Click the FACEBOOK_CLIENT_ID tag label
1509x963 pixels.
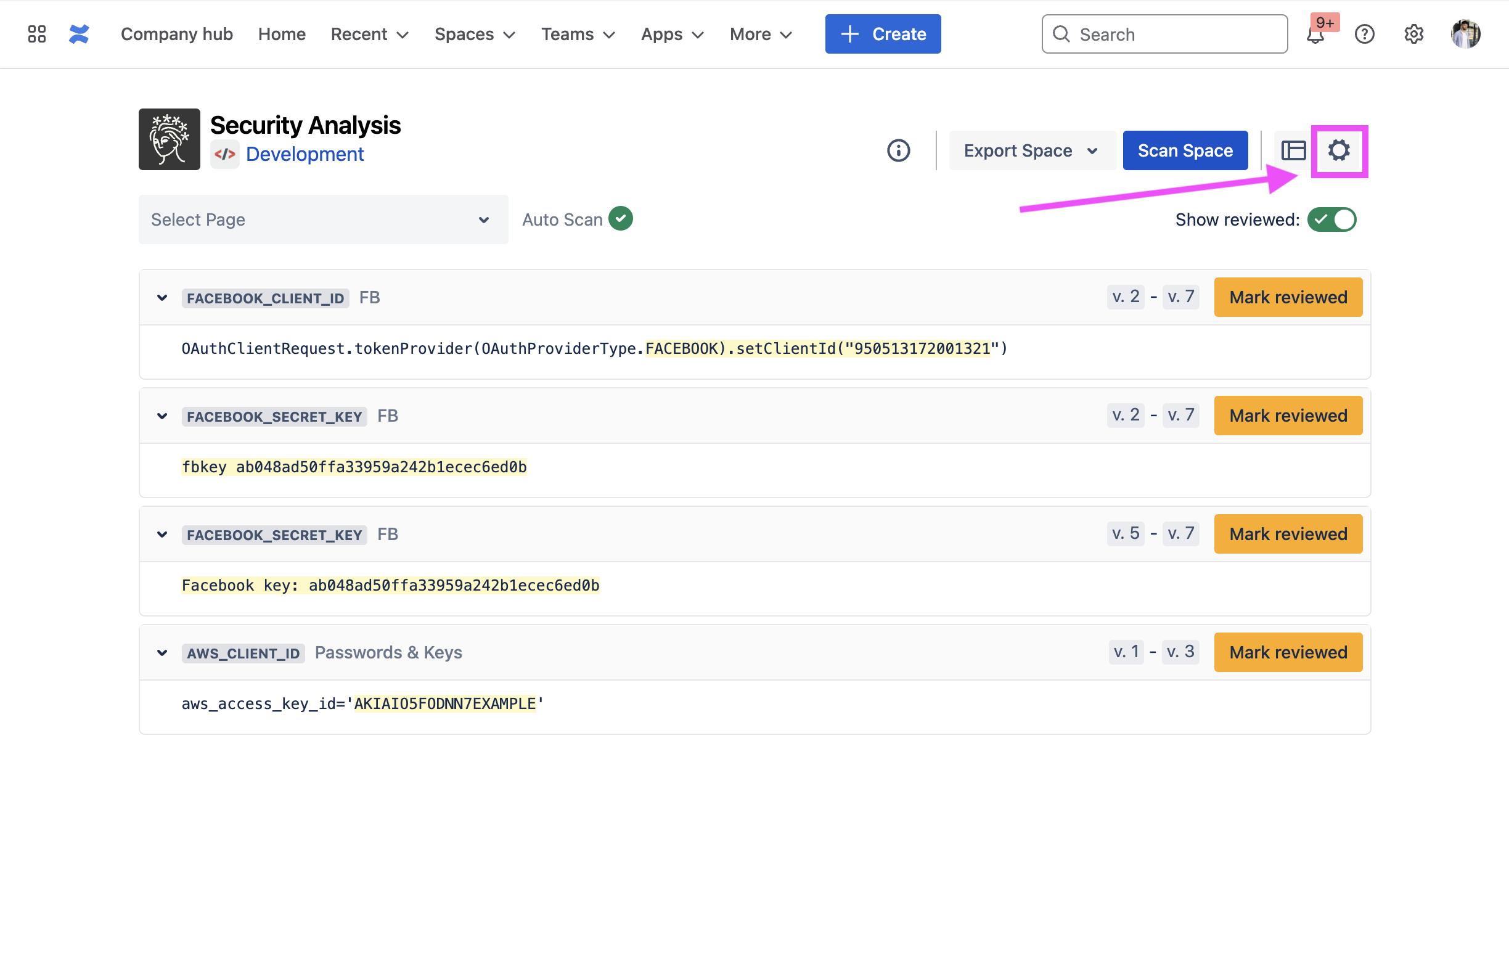(265, 298)
